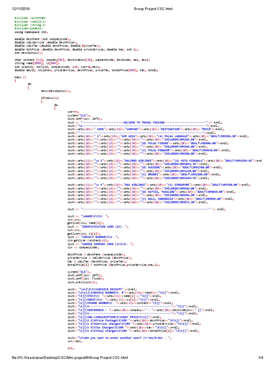Image resolution: width=275 pixels, height=367 pixels.
Task: Click the AIR ASIA PULAU LANGKAWI line
Action: coord(158,136)
